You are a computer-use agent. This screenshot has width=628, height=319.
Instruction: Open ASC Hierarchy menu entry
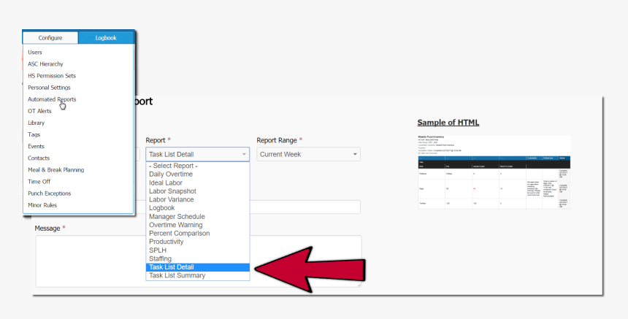(45, 64)
